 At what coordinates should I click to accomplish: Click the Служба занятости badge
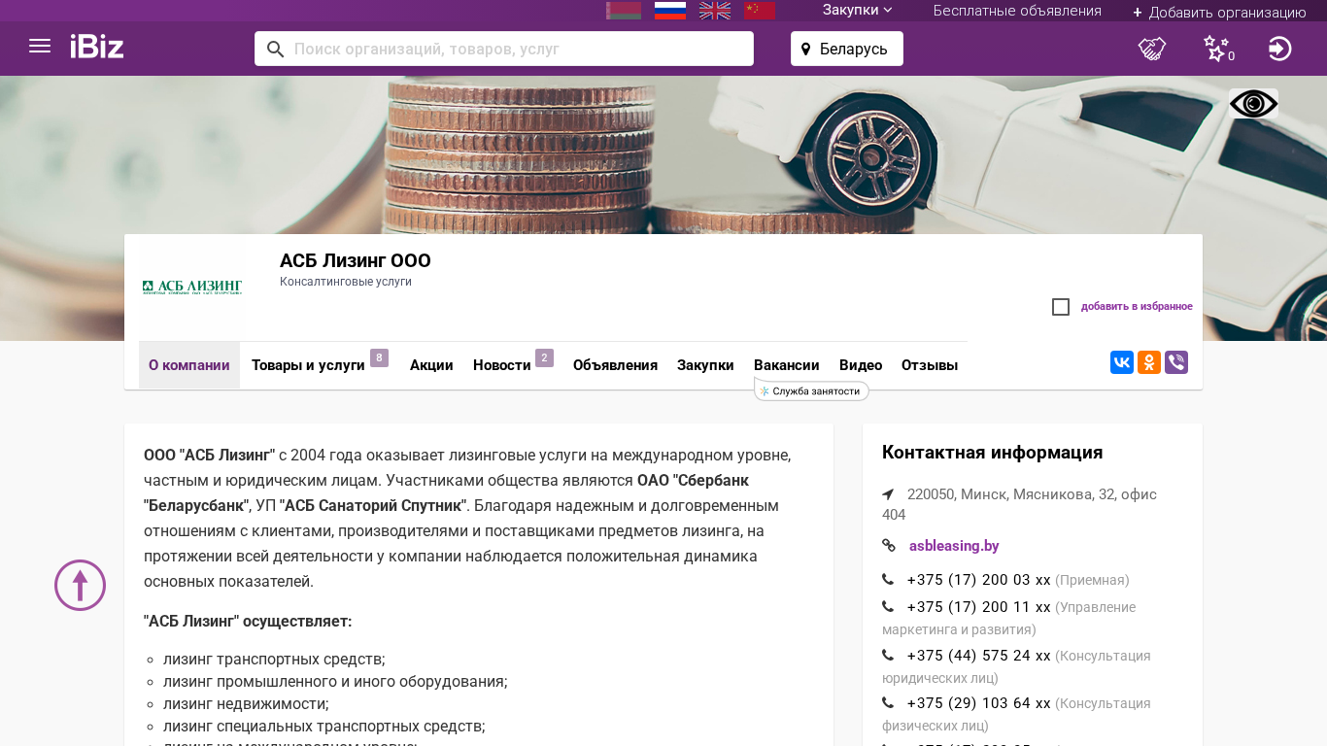pos(812,390)
